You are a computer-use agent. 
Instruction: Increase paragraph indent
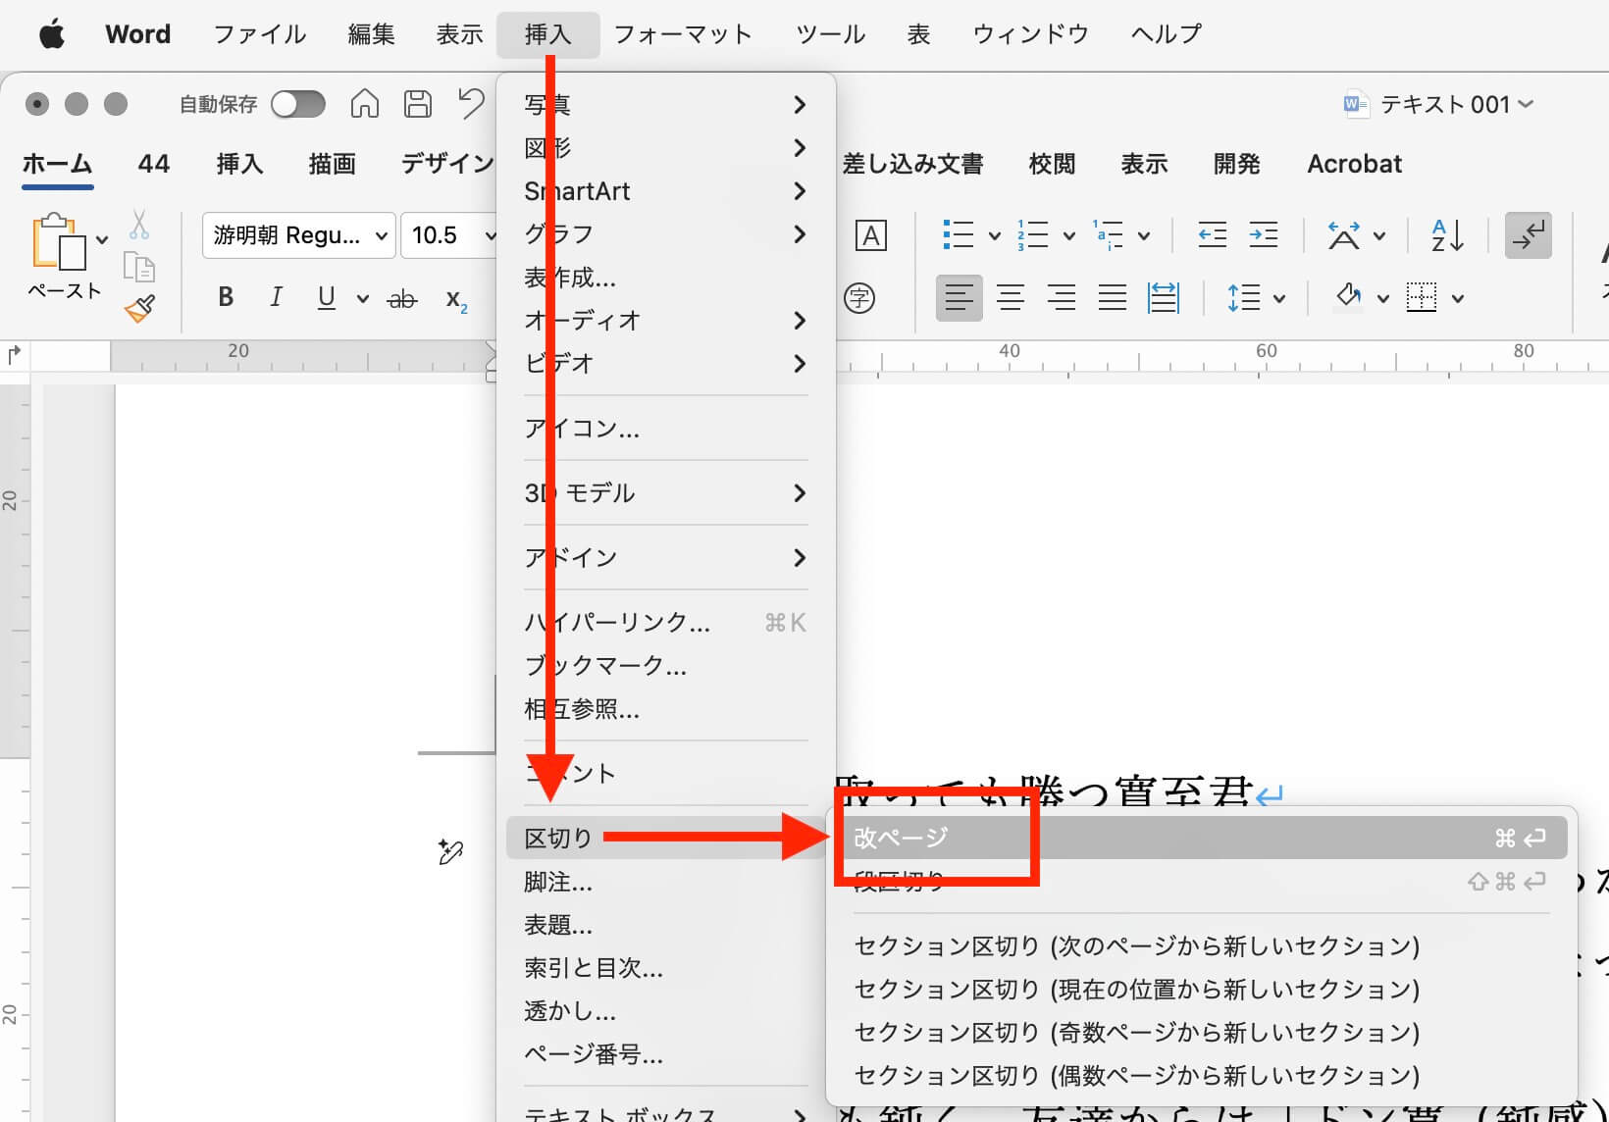pyautogui.click(x=1264, y=235)
